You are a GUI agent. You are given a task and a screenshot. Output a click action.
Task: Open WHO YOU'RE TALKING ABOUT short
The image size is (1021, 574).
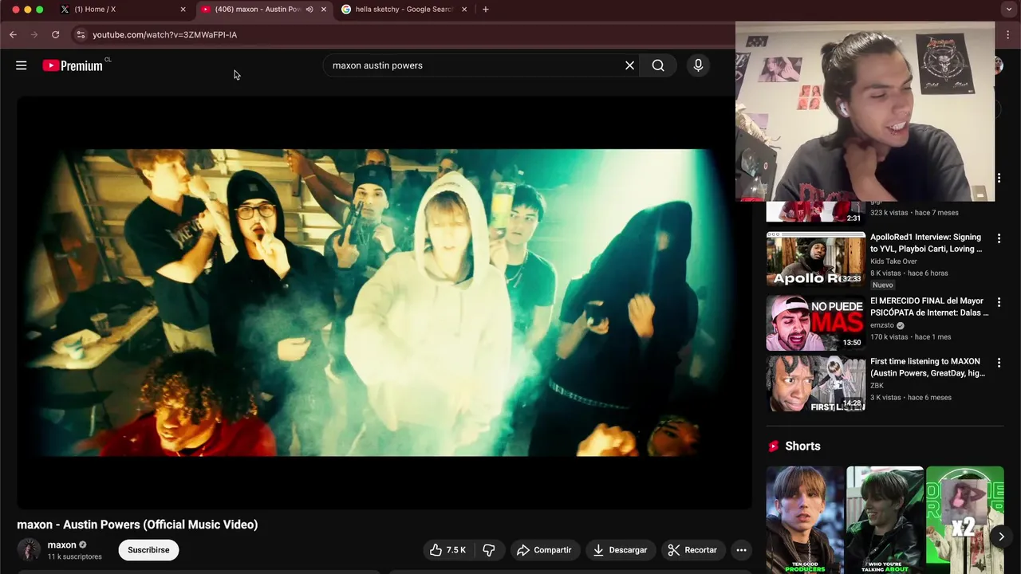(885, 520)
